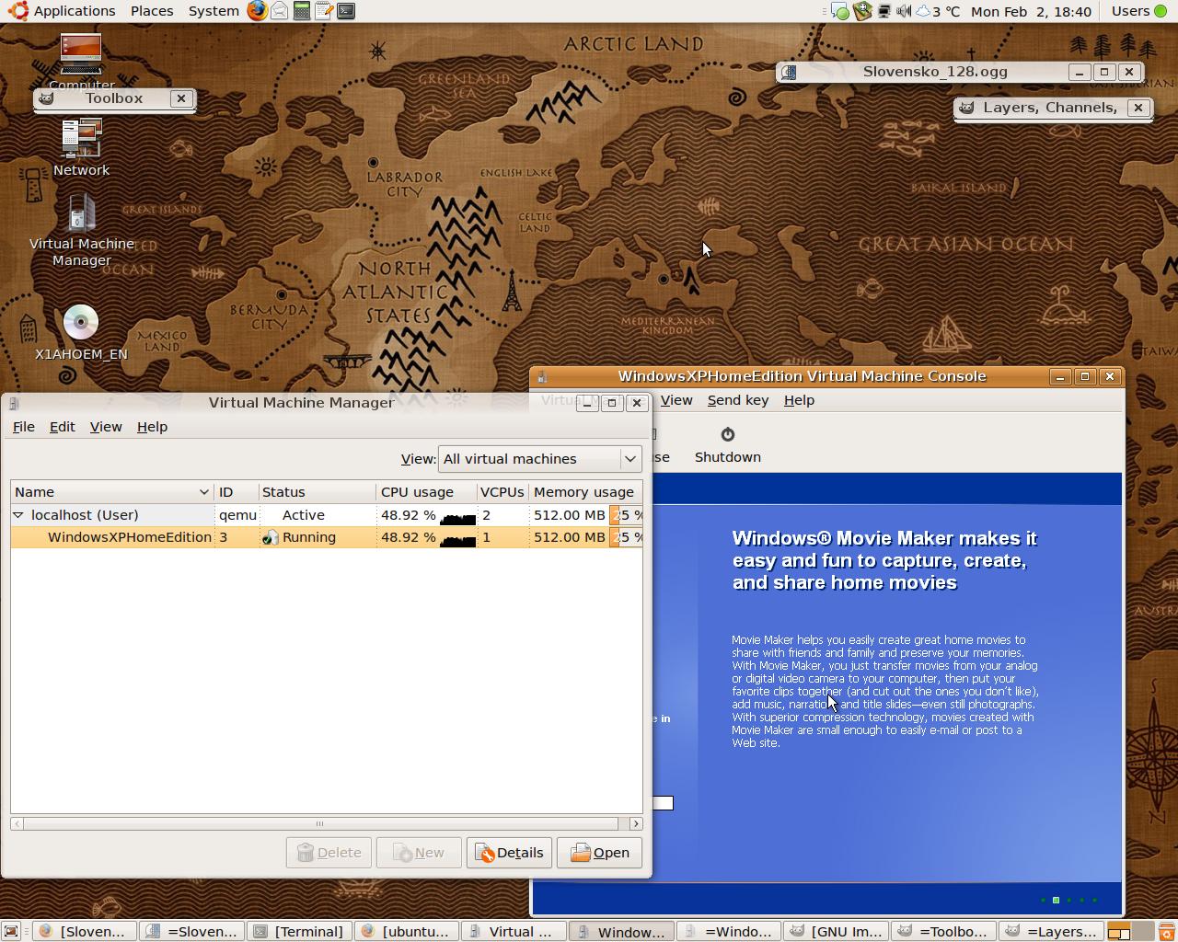This screenshot has height=942, width=1178.
Task: Switch to the =Windo... taskbar item
Action: click(x=728, y=932)
